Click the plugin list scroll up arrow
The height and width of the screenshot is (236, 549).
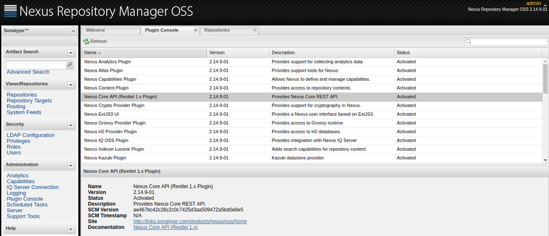[545, 61]
